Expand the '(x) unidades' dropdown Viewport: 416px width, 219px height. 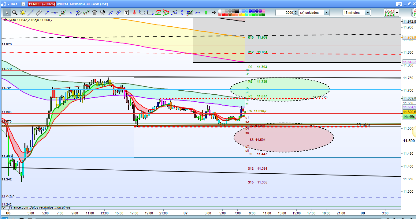[326, 13]
